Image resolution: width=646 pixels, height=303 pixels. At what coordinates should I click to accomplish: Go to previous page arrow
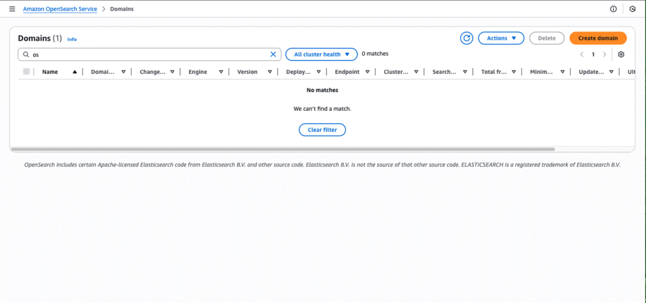pyautogui.click(x=582, y=55)
